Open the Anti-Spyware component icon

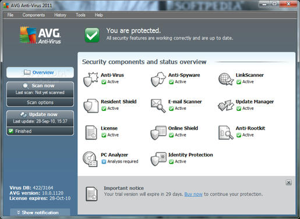pos(158,80)
